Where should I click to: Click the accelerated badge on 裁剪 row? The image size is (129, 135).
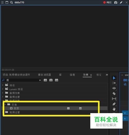click(68, 108)
